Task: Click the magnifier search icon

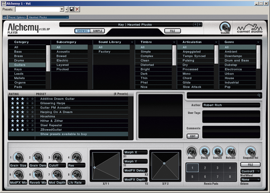Action: coord(259,95)
